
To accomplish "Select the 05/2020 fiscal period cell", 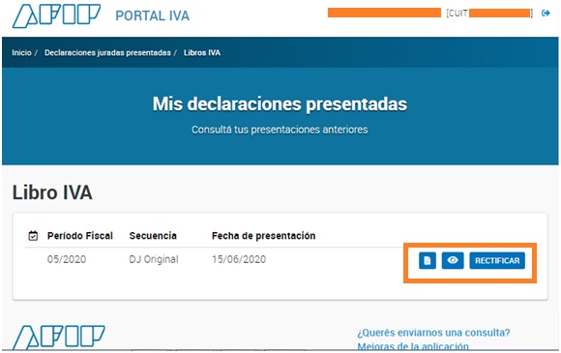I will [x=67, y=259].
